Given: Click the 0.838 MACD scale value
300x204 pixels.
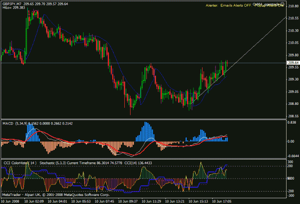Looking at the screenshot, I should pos(291,122).
